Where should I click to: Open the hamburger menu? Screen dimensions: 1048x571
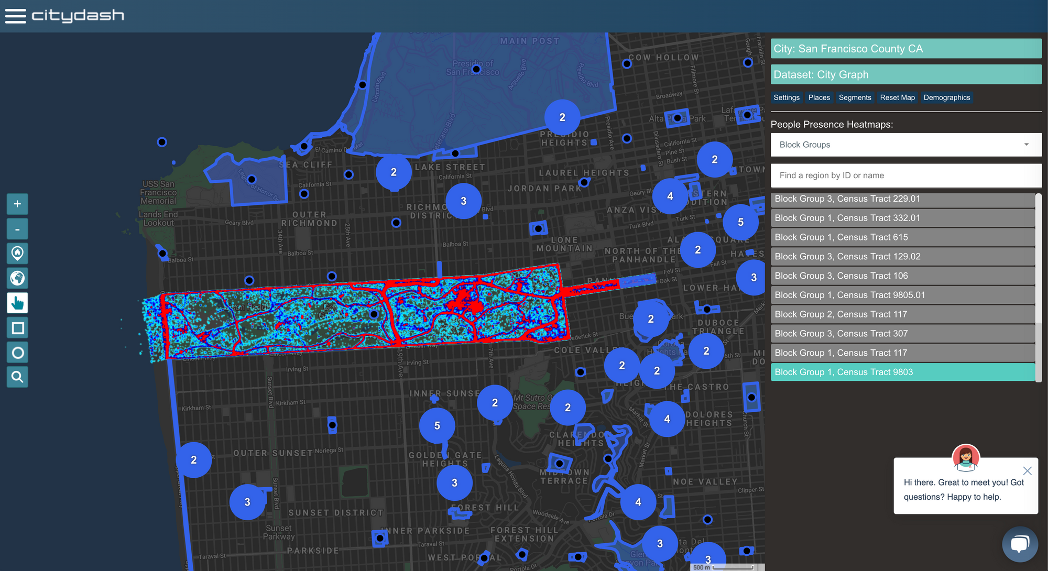(15, 16)
